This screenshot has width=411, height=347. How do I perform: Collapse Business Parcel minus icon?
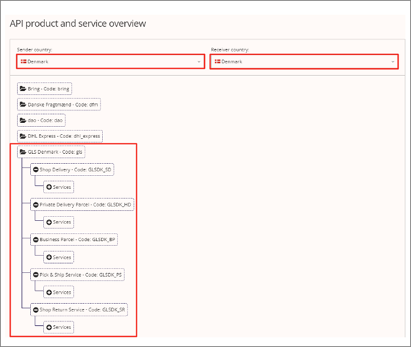[36, 240]
